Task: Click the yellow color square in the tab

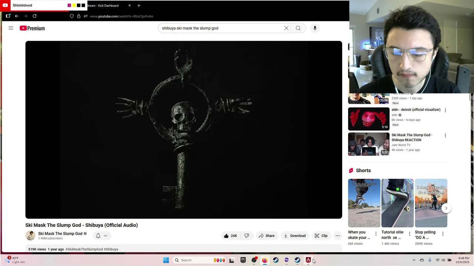Action: click(74, 6)
